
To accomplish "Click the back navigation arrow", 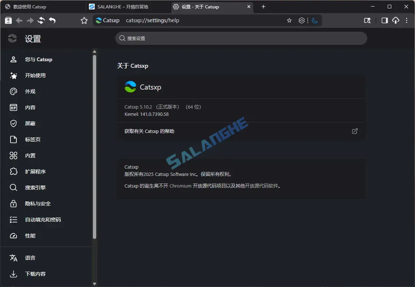I will (x=19, y=20).
